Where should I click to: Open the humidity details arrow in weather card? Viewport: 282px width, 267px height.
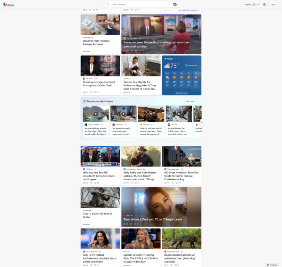coord(198,66)
